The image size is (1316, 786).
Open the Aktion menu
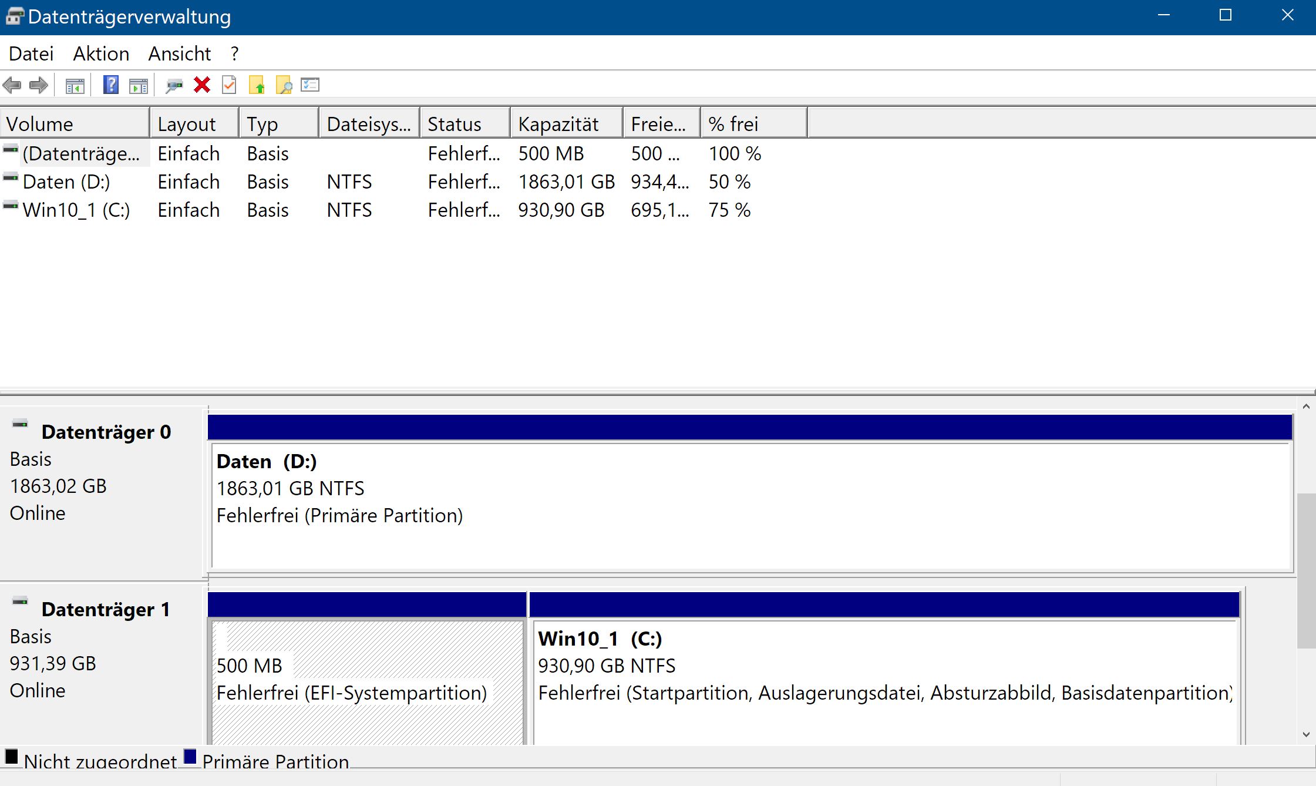coord(101,53)
